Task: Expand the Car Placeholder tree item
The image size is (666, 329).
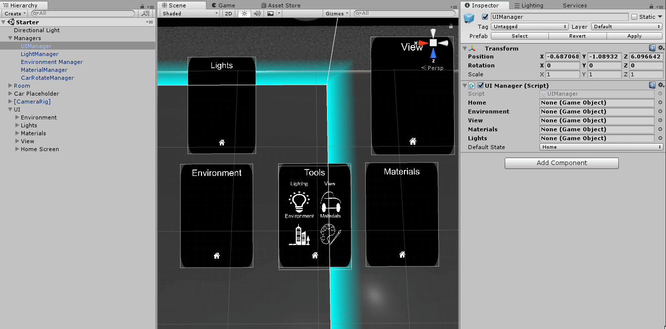Action: pyautogui.click(x=10, y=94)
